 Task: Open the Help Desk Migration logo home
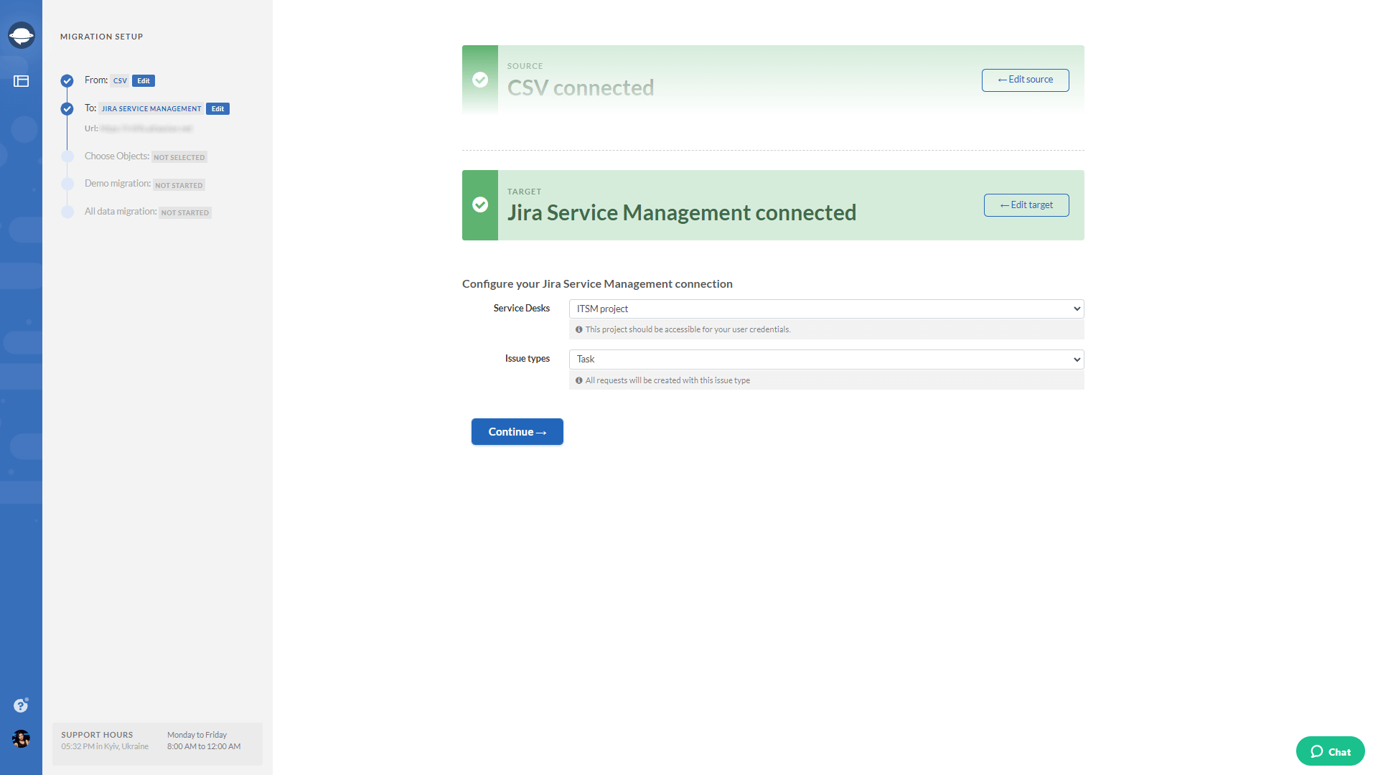pyautogui.click(x=21, y=35)
